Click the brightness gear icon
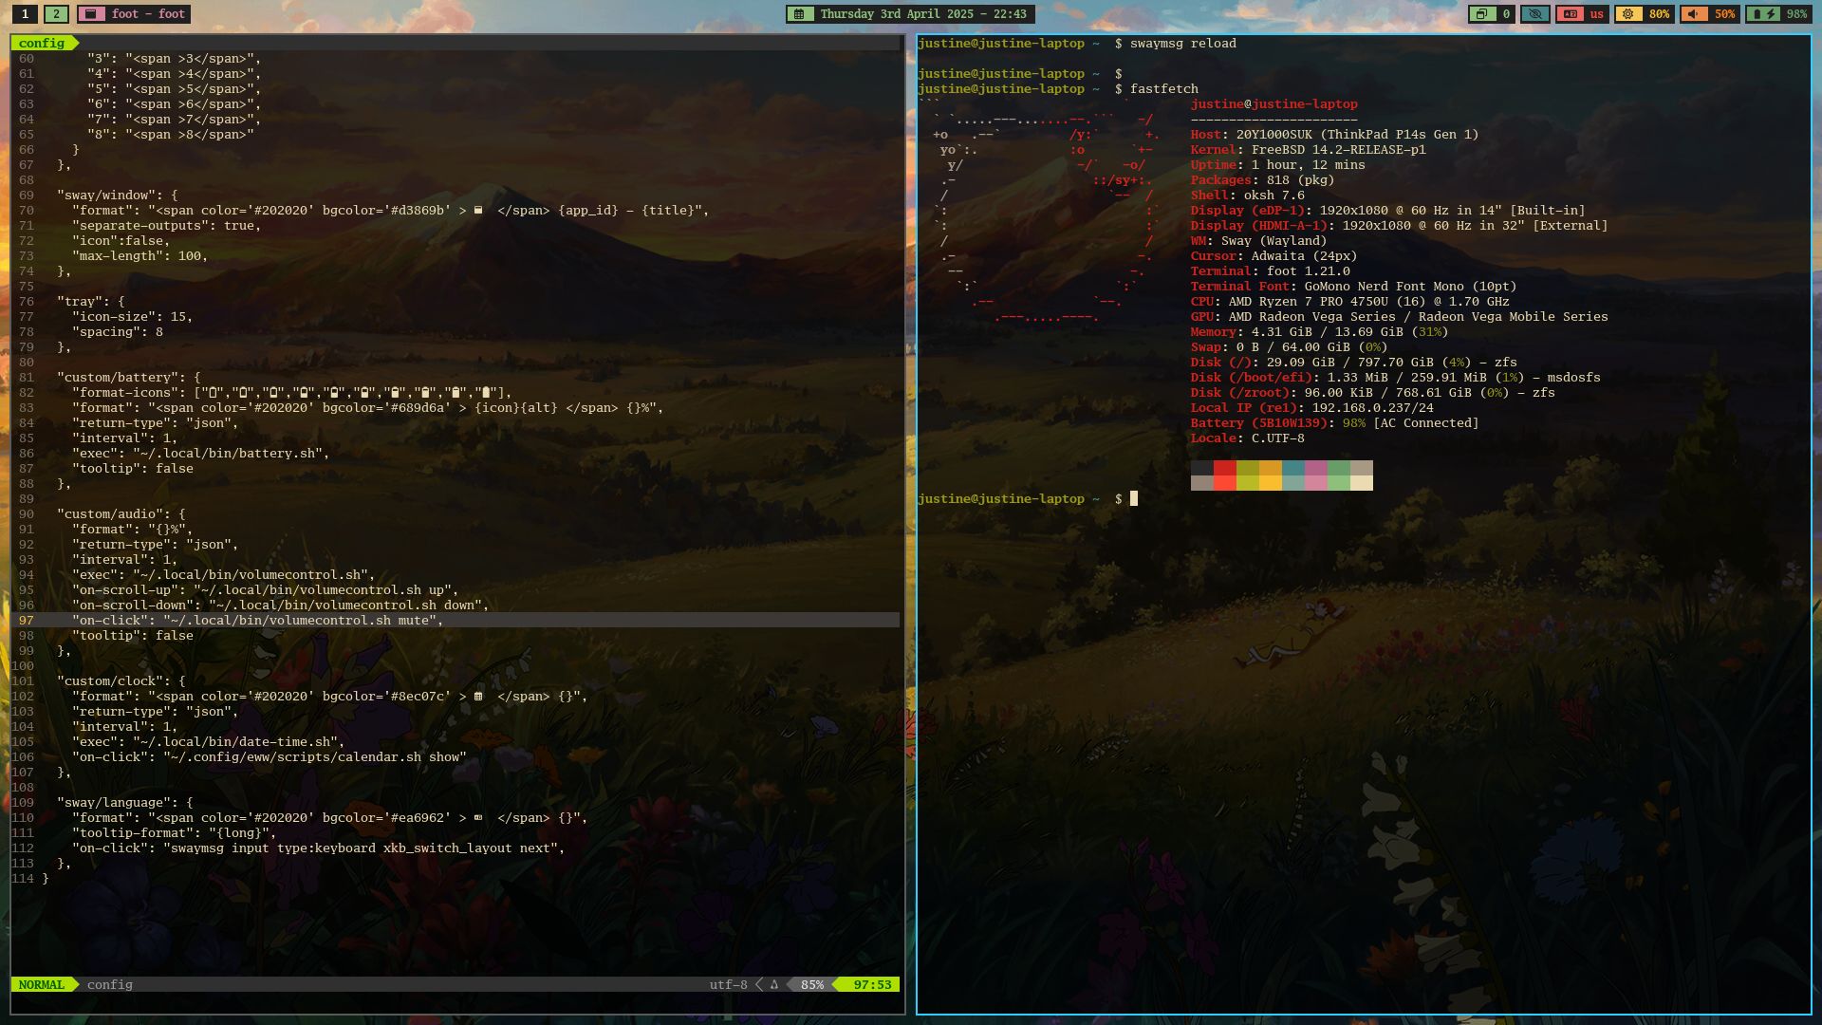The height and width of the screenshot is (1025, 1822). [x=1629, y=14]
